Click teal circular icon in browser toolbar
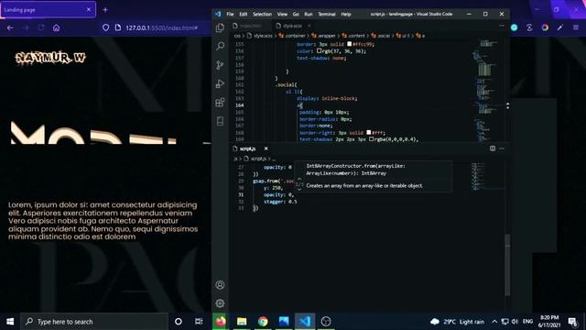The height and width of the screenshot is (330, 586). coord(515,27)
